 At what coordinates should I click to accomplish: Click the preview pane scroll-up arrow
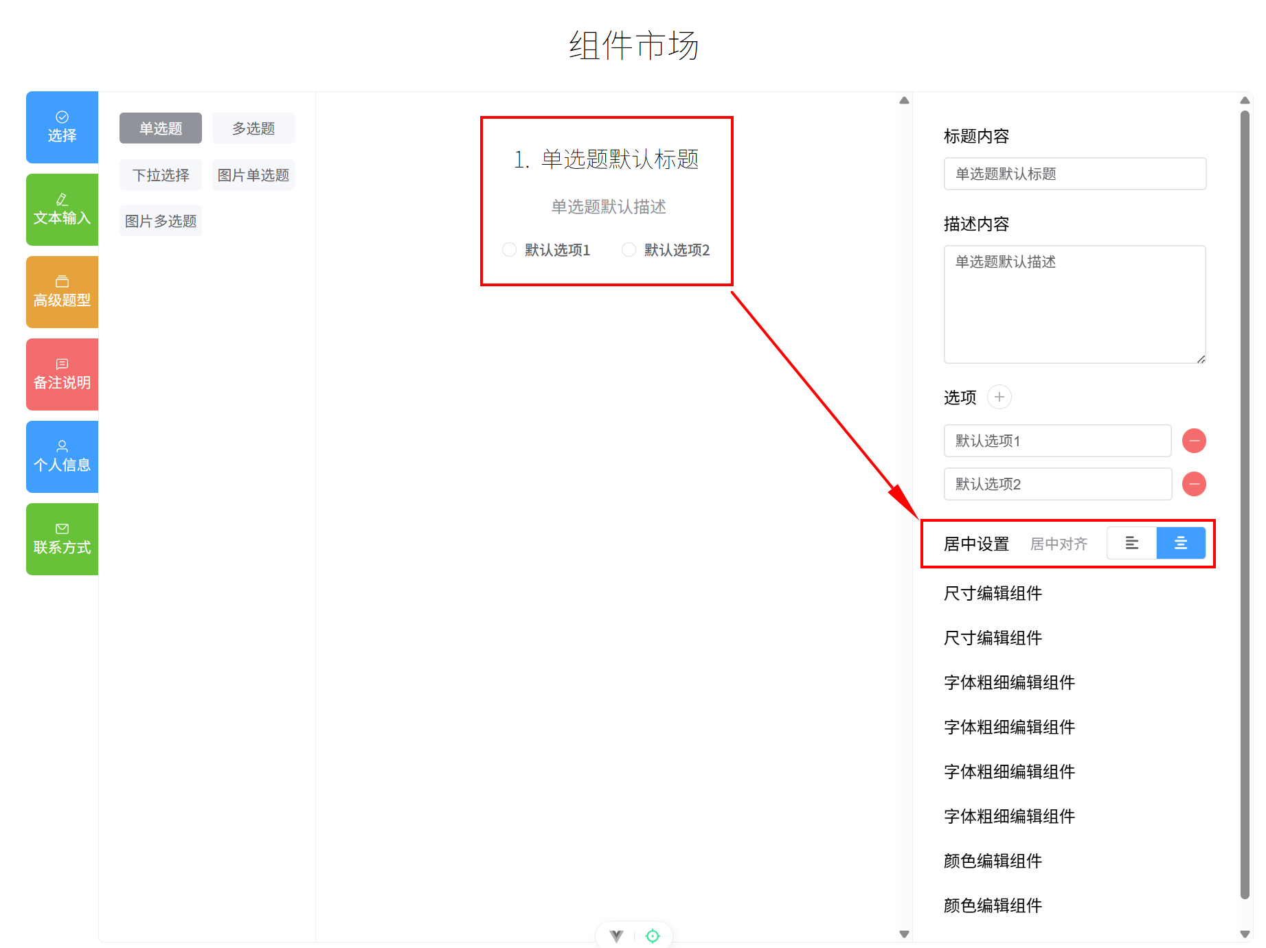click(904, 100)
